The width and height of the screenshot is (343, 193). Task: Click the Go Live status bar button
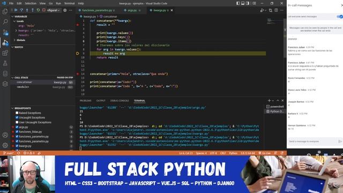pos(264,153)
